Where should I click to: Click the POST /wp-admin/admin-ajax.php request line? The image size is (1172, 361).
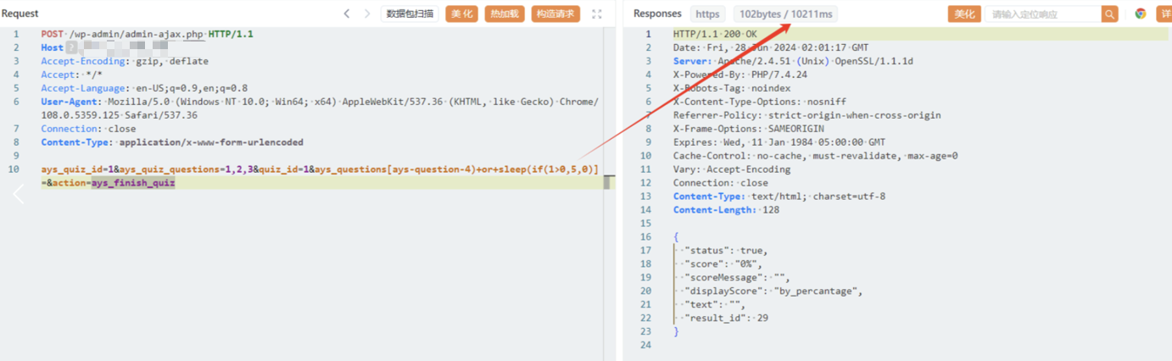[x=147, y=34]
